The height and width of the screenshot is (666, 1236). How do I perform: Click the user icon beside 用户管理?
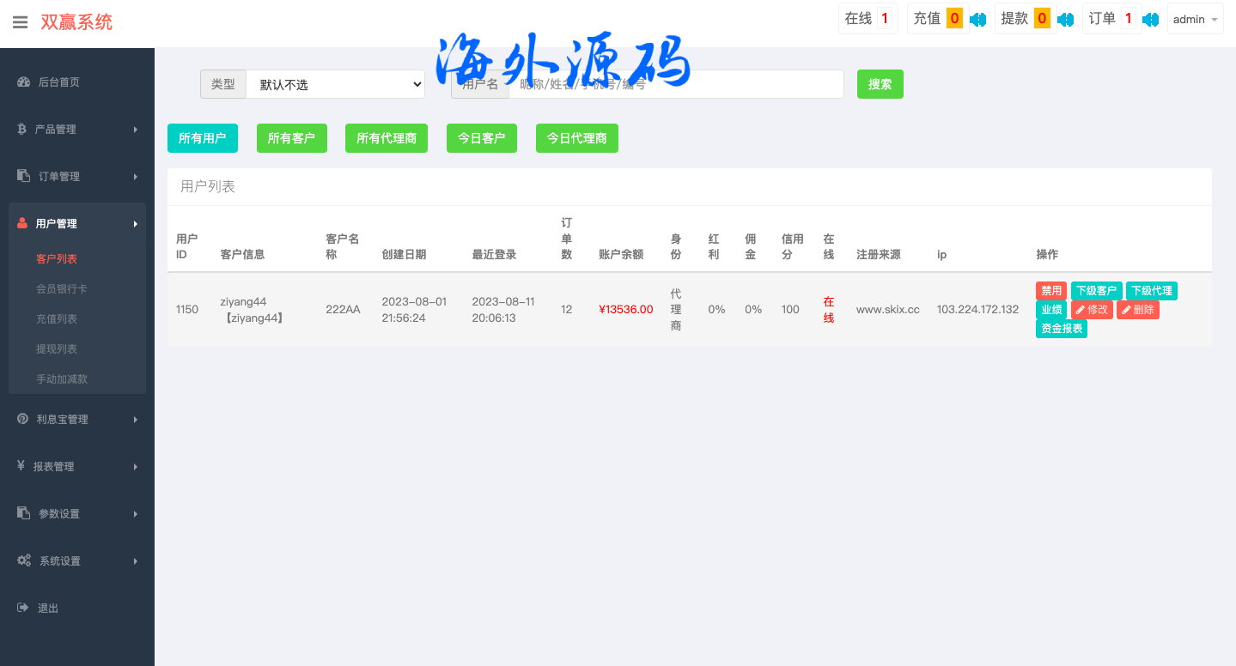[x=22, y=224]
